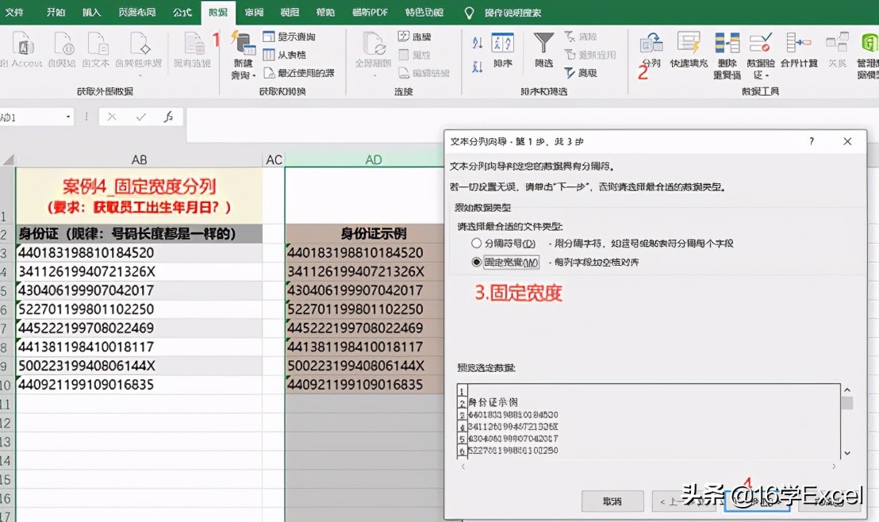
Task: Click the 高级 advanced filter icon
Action: coord(570,72)
